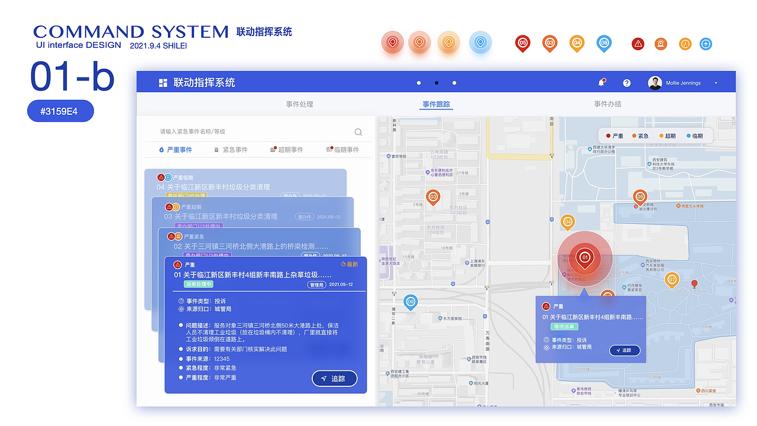Open card 04 关于临江新区新丰村垃圾分类清理
The height and width of the screenshot is (426, 757).
pos(213,187)
